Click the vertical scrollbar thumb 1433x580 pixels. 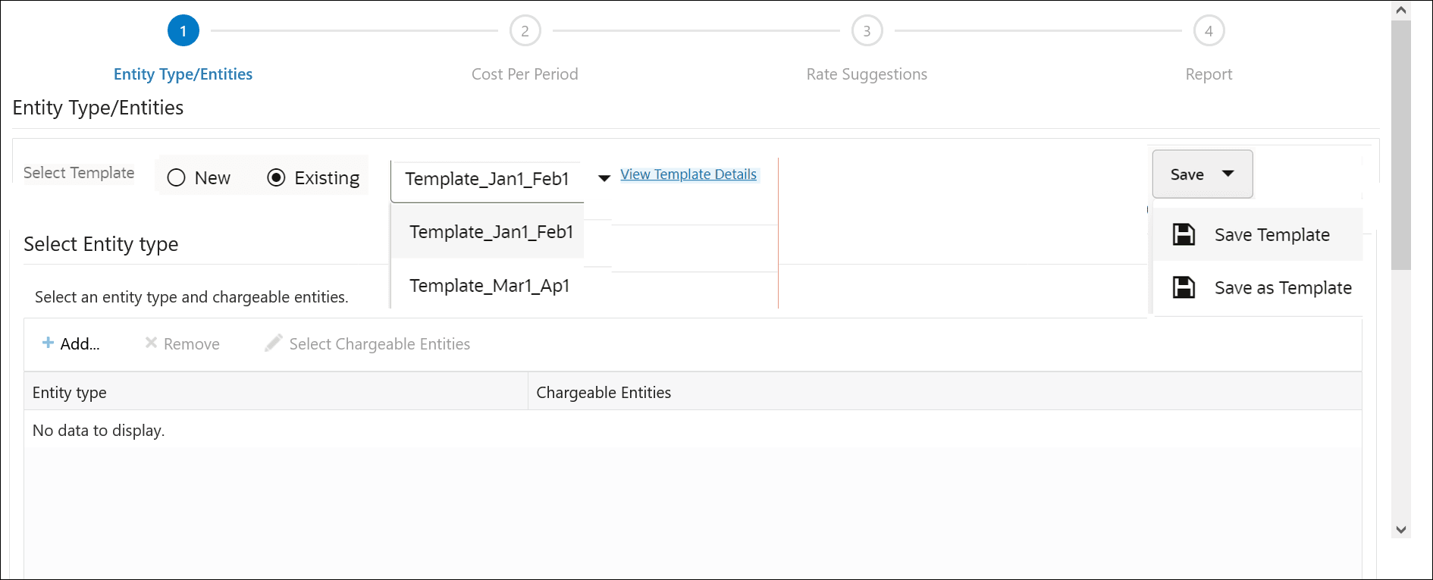[x=1400, y=145]
